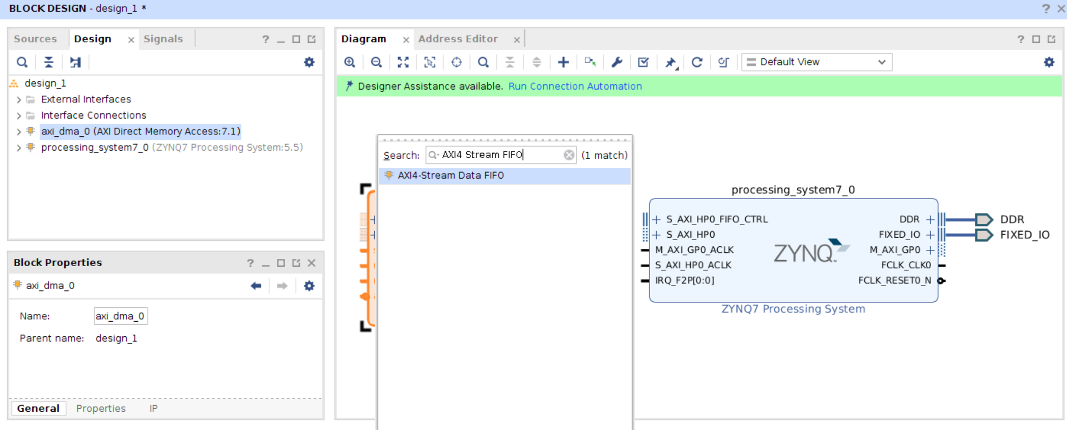
Task: Click search icon in Design panel
Action: [x=22, y=62]
